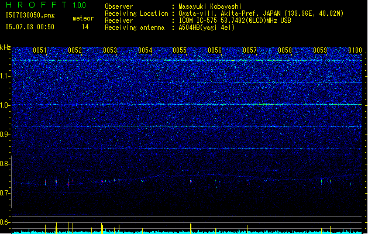The width and height of the screenshot is (368, 234).
Task: Click the 0.9 kHz axis label
Action: point(5,135)
